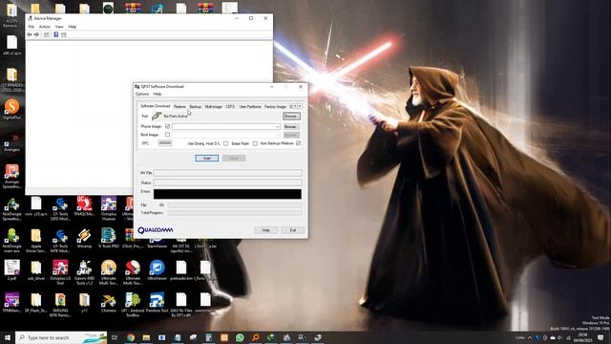Image resolution: width=611 pixels, height=344 pixels.
Task: Enable Use Emerg. Host D/L checkbox
Action: pyautogui.click(x=225, y=143)
